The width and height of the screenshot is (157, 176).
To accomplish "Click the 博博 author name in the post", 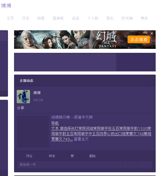I will pos(37,93).
